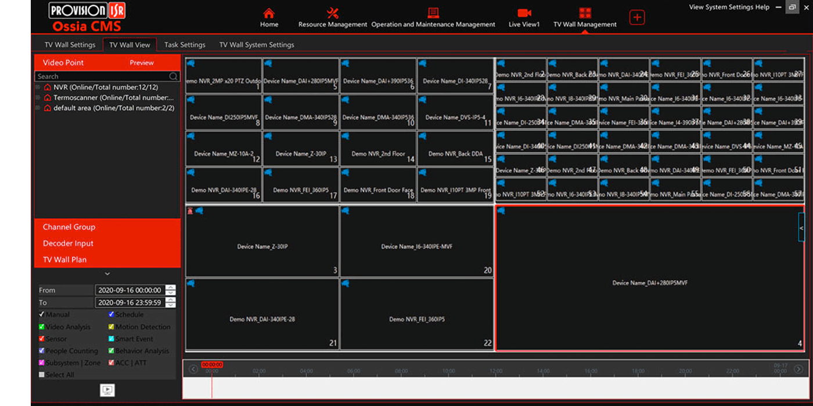Click the right-edge side panel arrow
The width and height of the screenshot is (813, 406).
801,229
